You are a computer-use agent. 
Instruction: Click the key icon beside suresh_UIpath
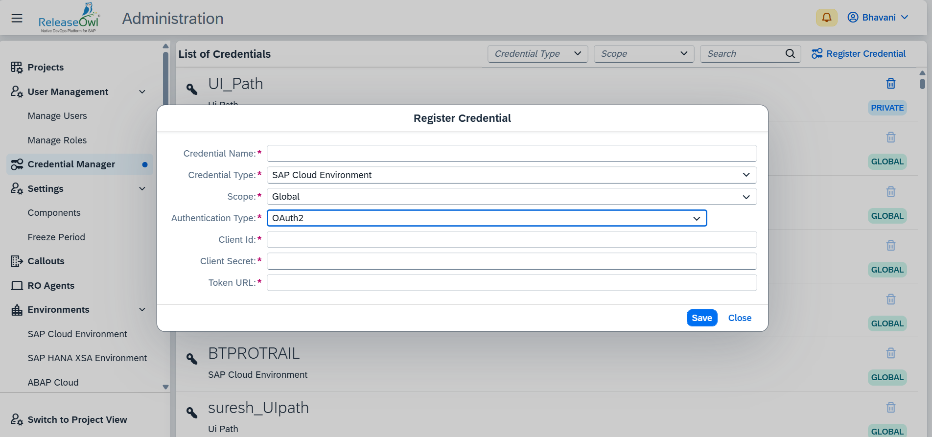point(192,413)
